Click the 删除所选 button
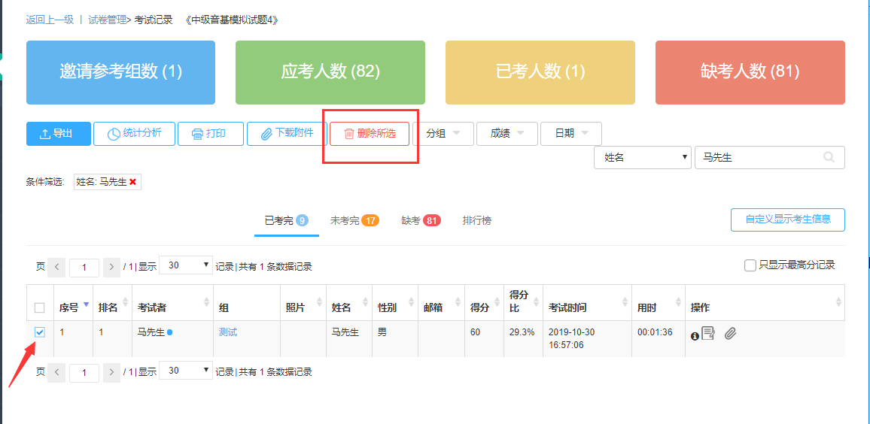Screen dimensions: 870x424 click(x=369, y=134)
